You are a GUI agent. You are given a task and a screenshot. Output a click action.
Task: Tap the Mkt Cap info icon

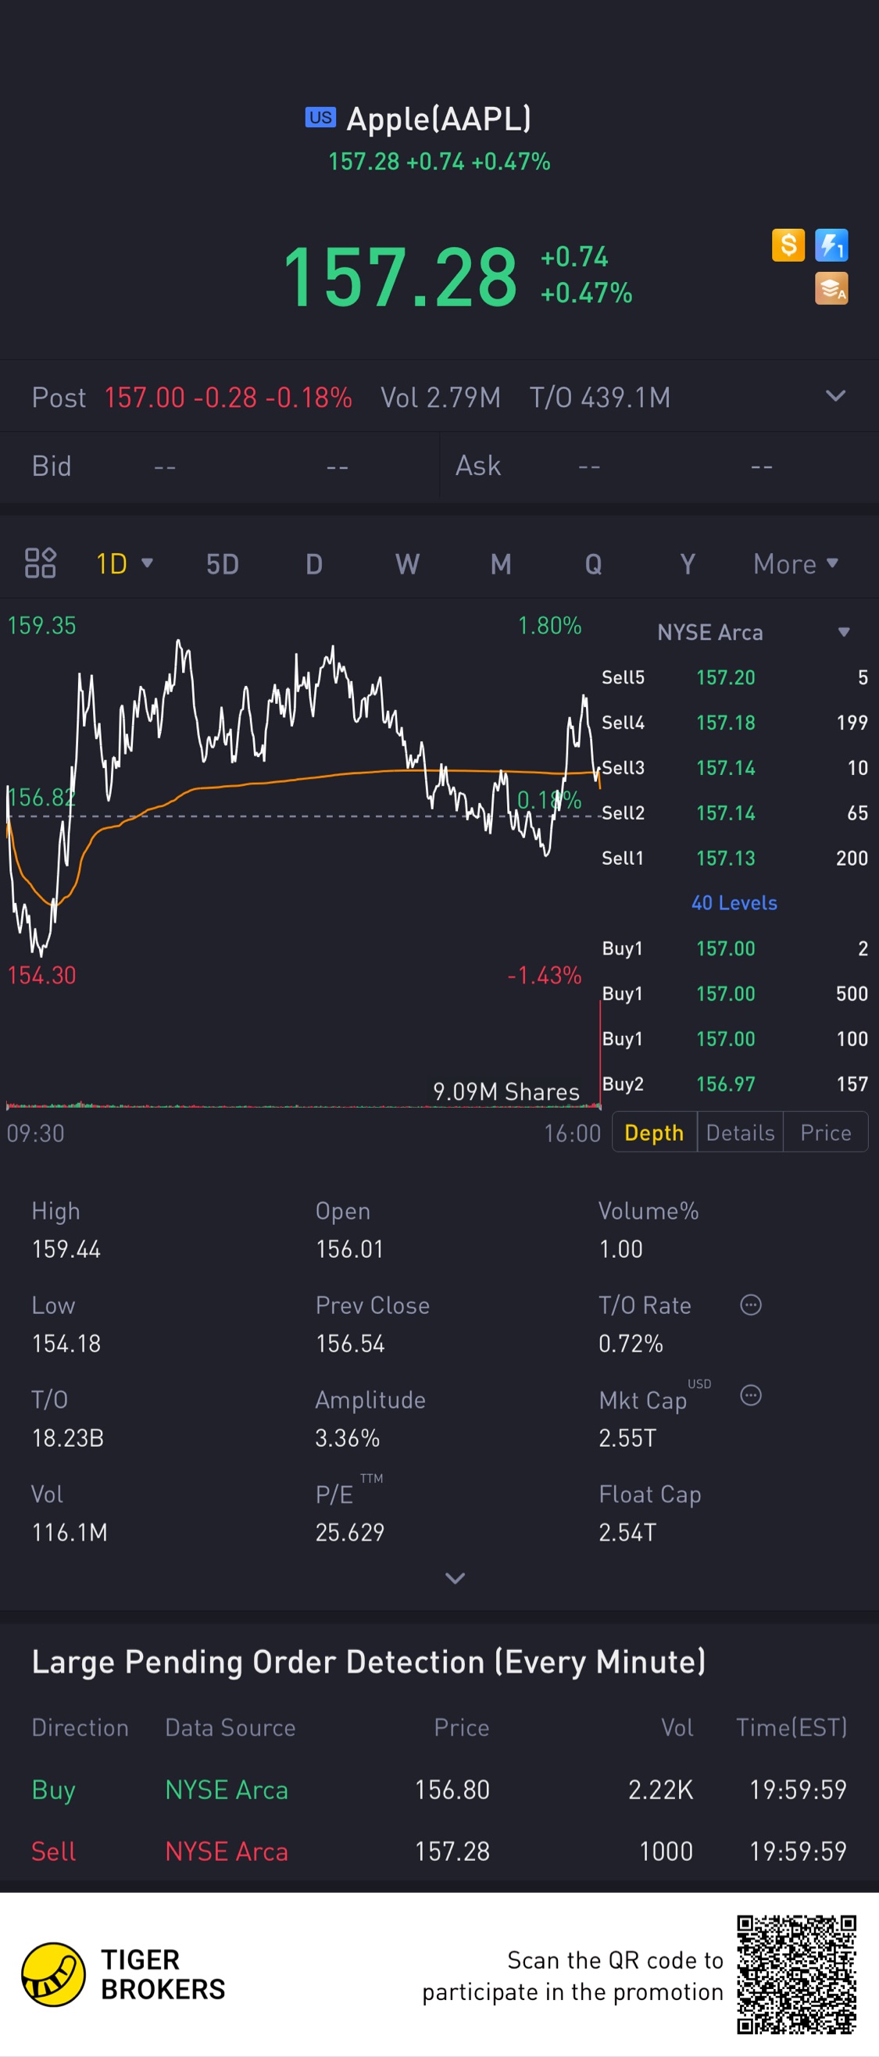click(x=750, y=1395)
